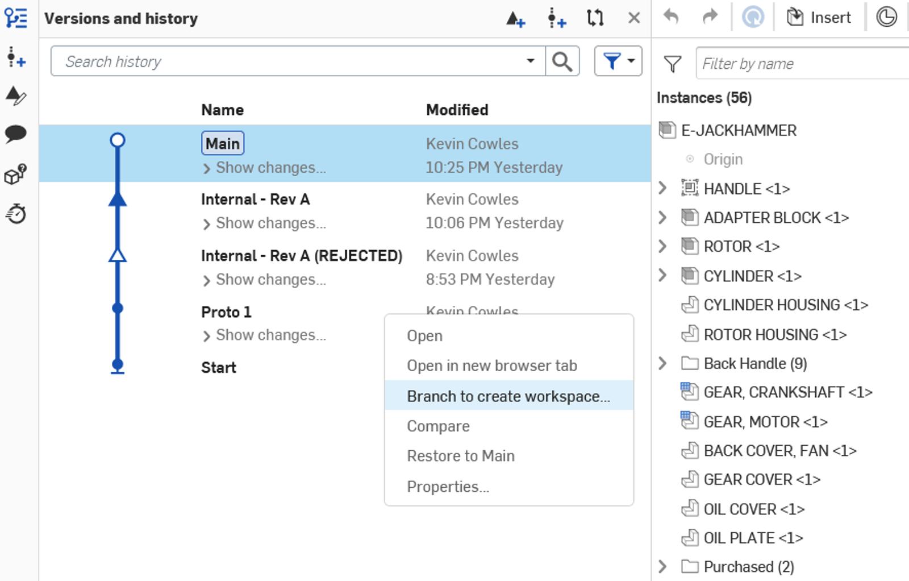Click the Insert button
Screen dimensions: 909x581
click(818, 17)
